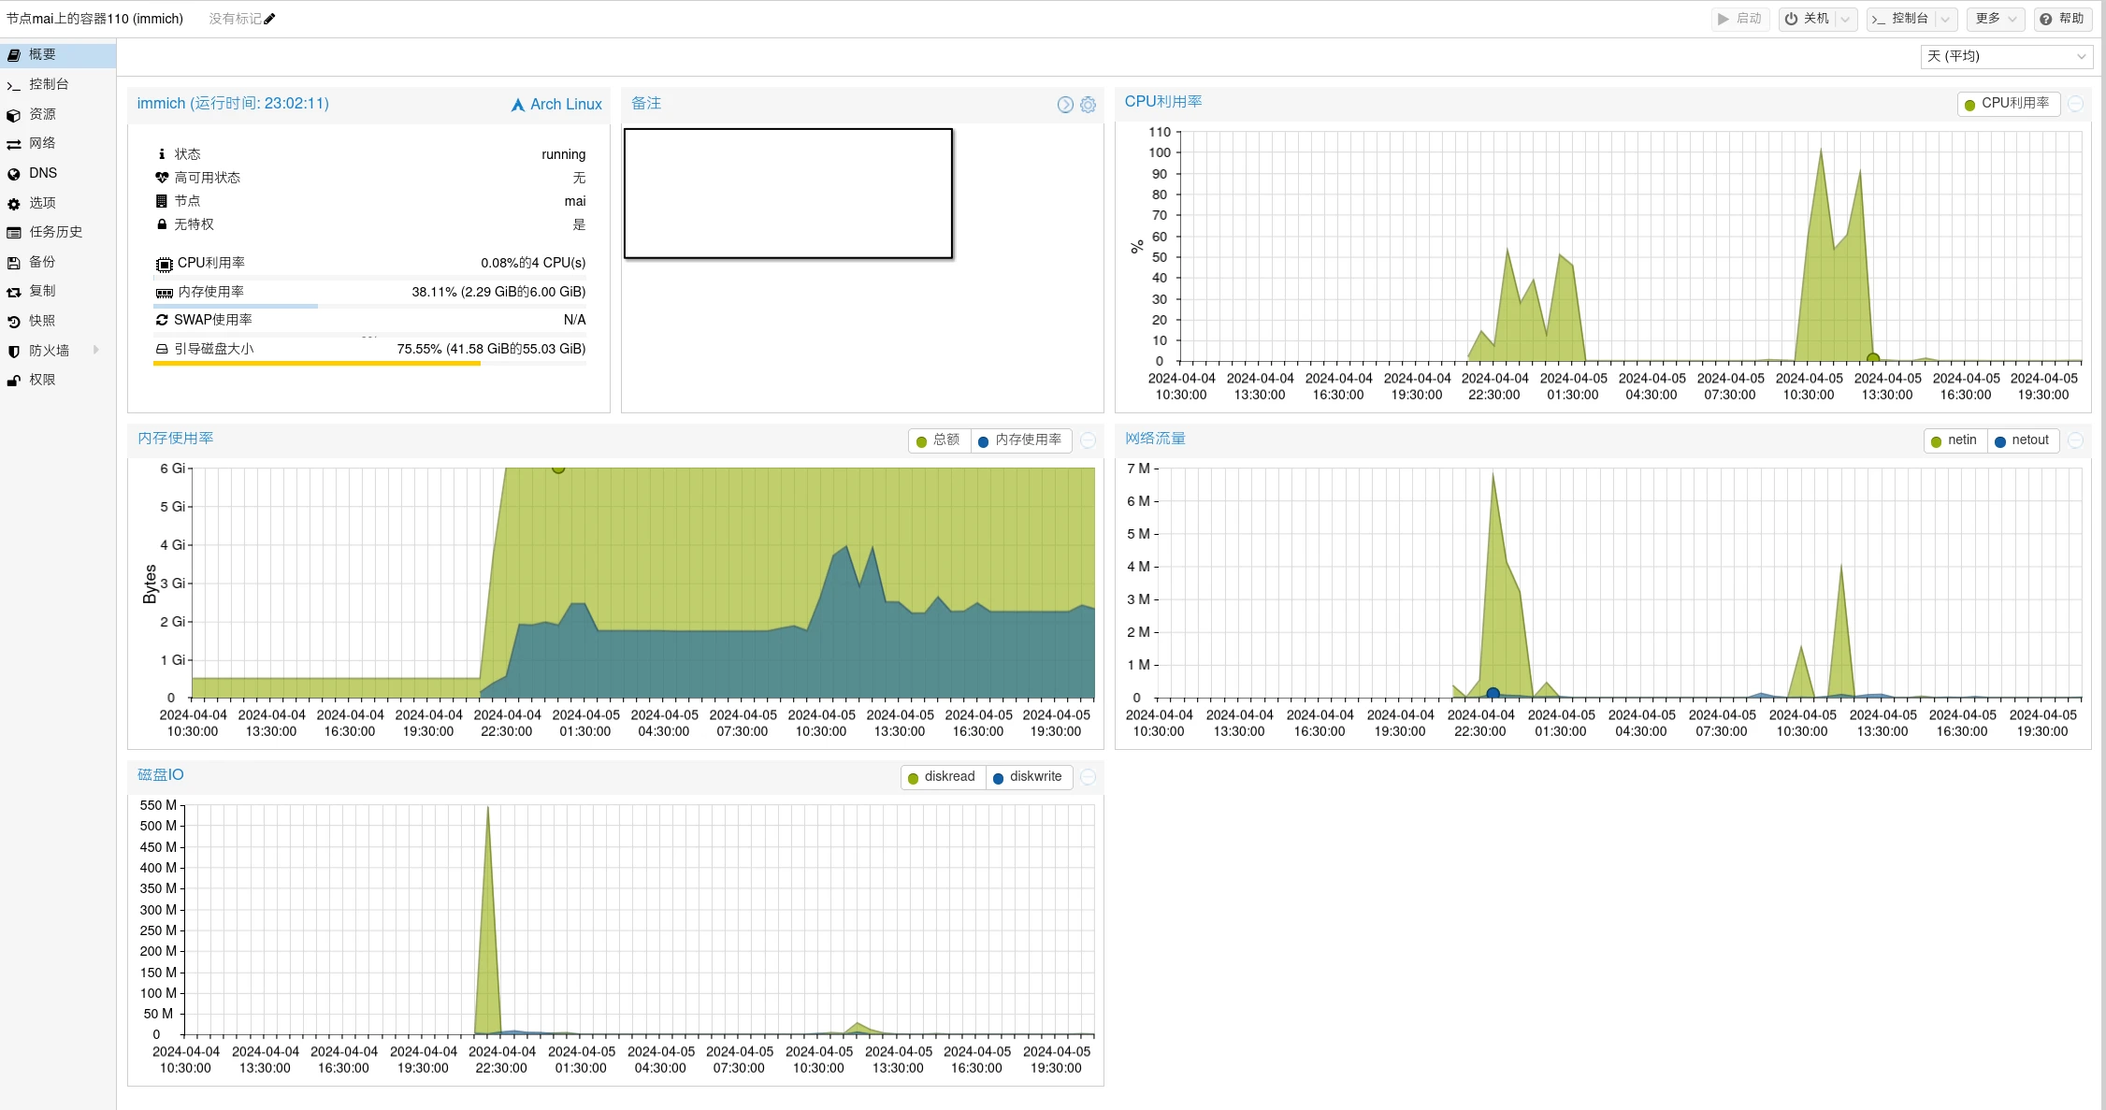Click the hard disk icon beside 引导磁盘大小

[x=162, y=349]
